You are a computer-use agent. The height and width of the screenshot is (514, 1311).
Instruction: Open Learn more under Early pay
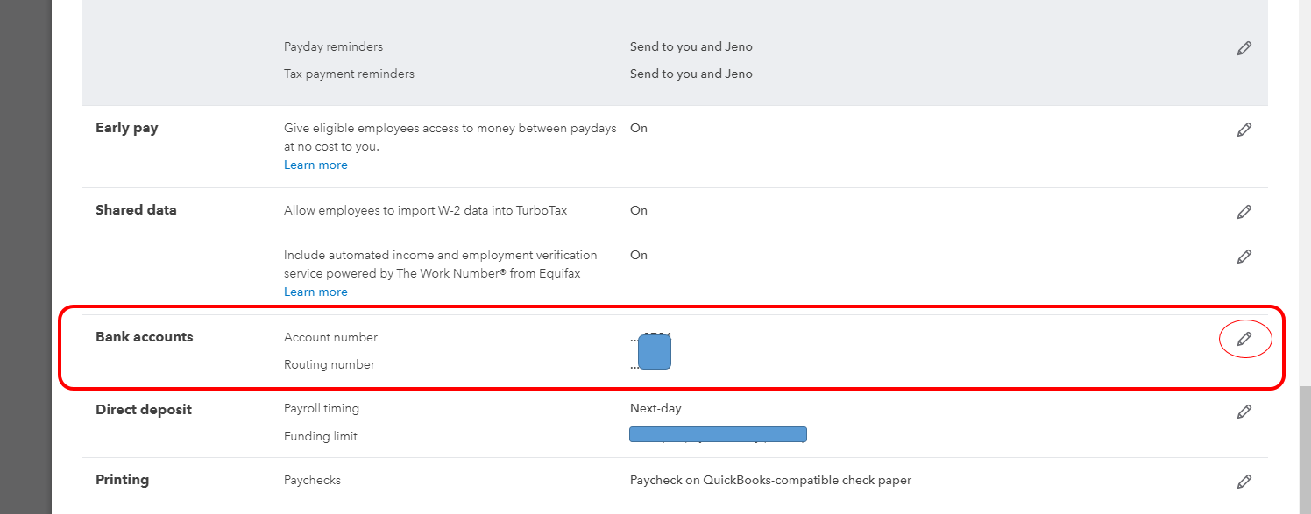coord(315,165)
